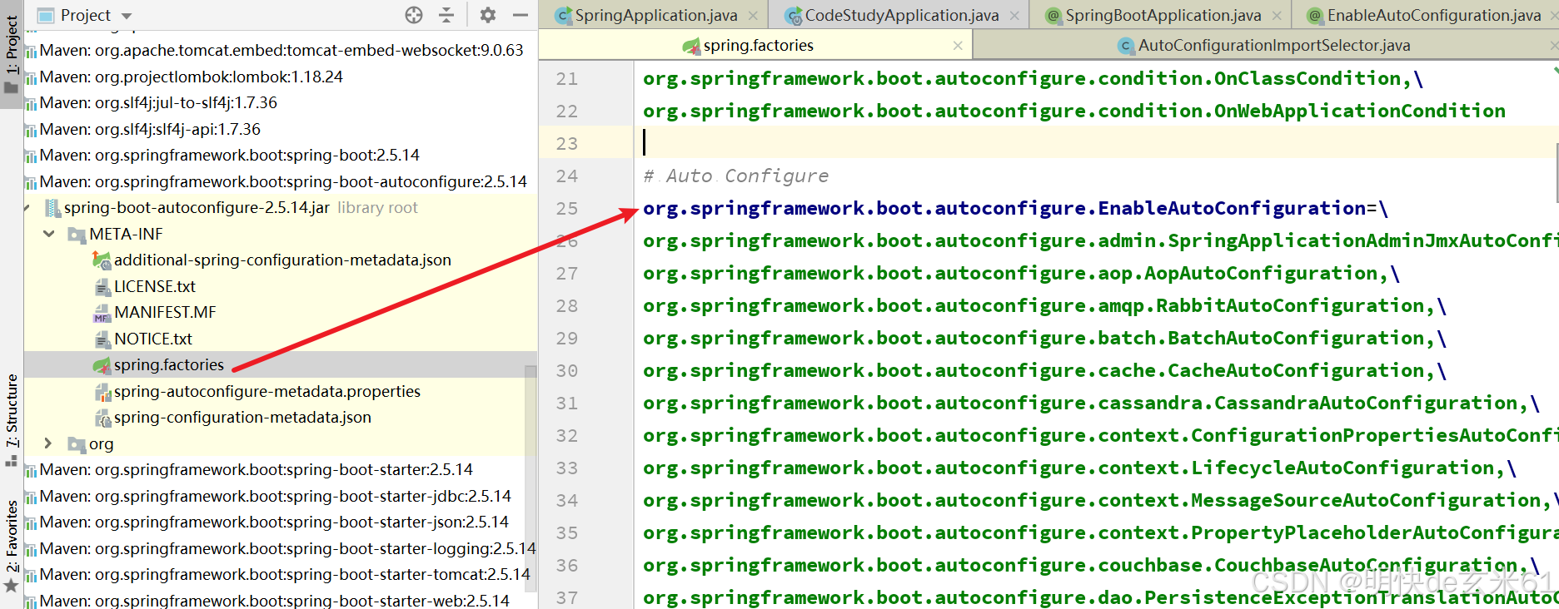Click the CodeStudyApplication.java tab icon
This screenshot has width=1559, height=609.
pos(793,16)
